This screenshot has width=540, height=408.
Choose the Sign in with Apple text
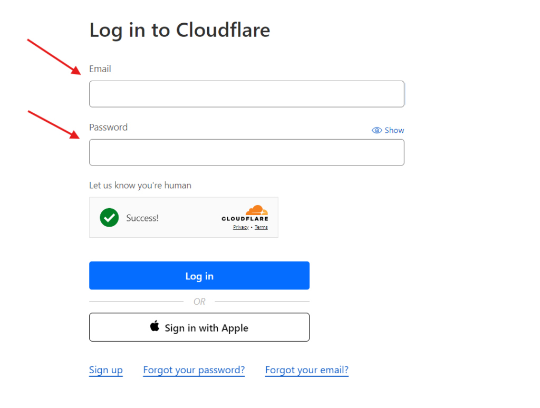coord(206,328)
